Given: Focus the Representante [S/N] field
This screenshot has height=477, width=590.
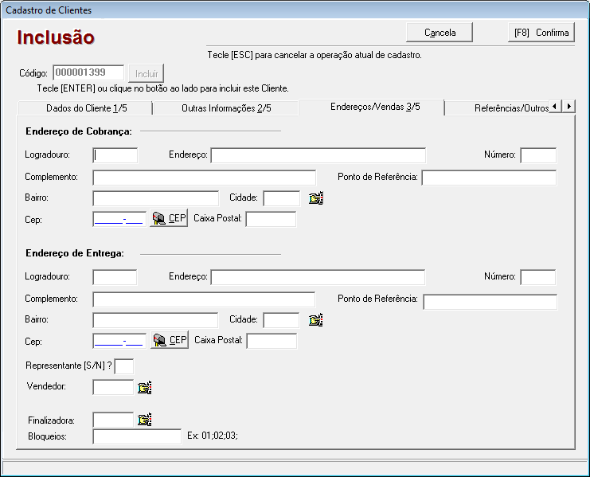Looking at the screenshot, I should coord(124,366).
